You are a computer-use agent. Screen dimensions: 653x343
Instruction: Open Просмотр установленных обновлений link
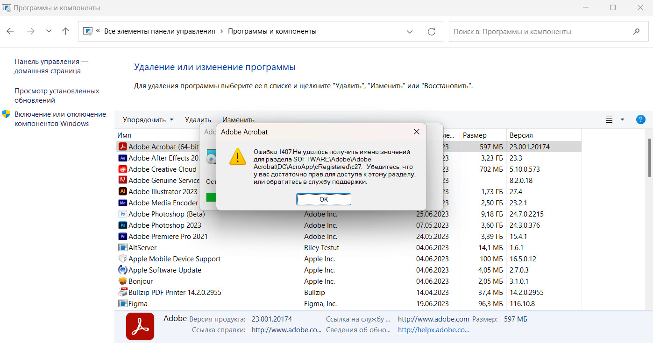pos(57,96)
